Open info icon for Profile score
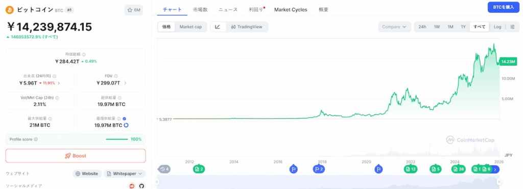 click(x=36, y=139)
